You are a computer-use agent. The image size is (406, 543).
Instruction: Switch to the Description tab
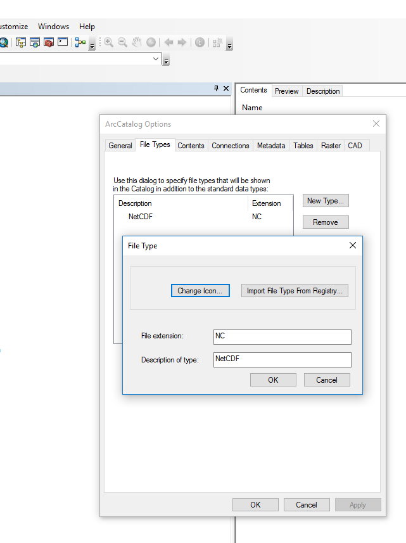[x=323, y=91]
